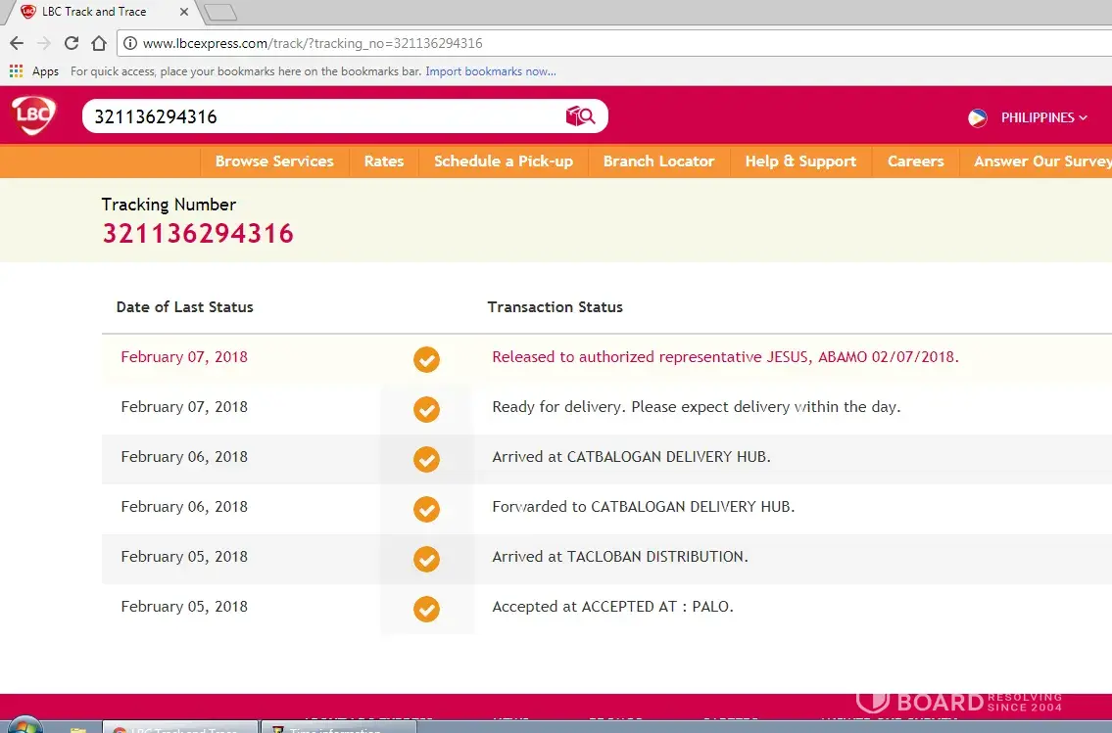This screenshot has height=733, width=1112.
Task: Close the LBC Track and Trace tab
Action: point(184,12)
